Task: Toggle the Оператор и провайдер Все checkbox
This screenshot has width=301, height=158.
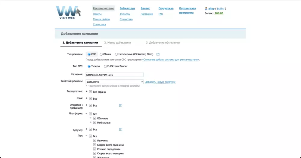Action: [90, 105]
